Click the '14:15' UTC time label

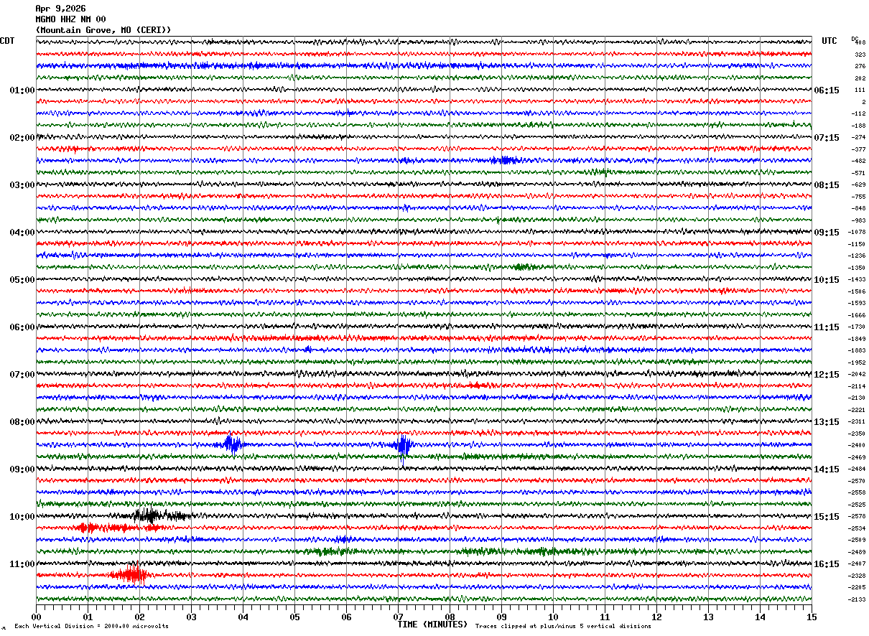(x=827, y=469)
